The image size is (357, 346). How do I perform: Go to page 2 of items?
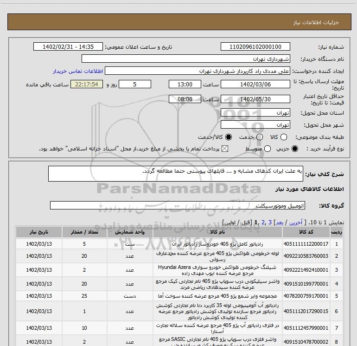pos(263,222)
